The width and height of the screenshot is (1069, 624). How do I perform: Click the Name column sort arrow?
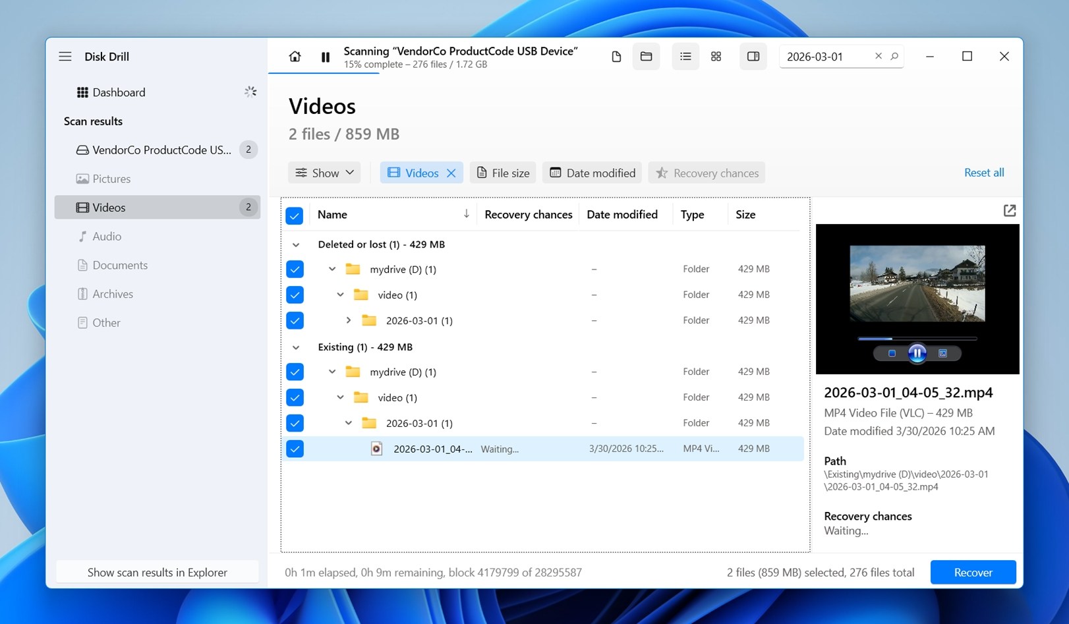click(466, 214)
